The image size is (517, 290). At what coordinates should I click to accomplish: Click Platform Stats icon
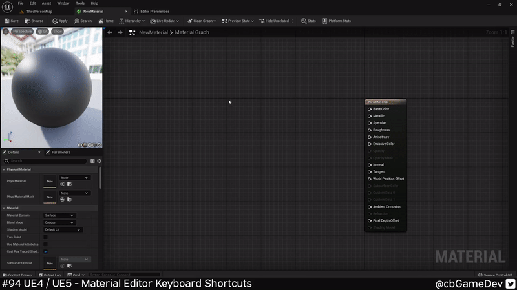[325, 21]
